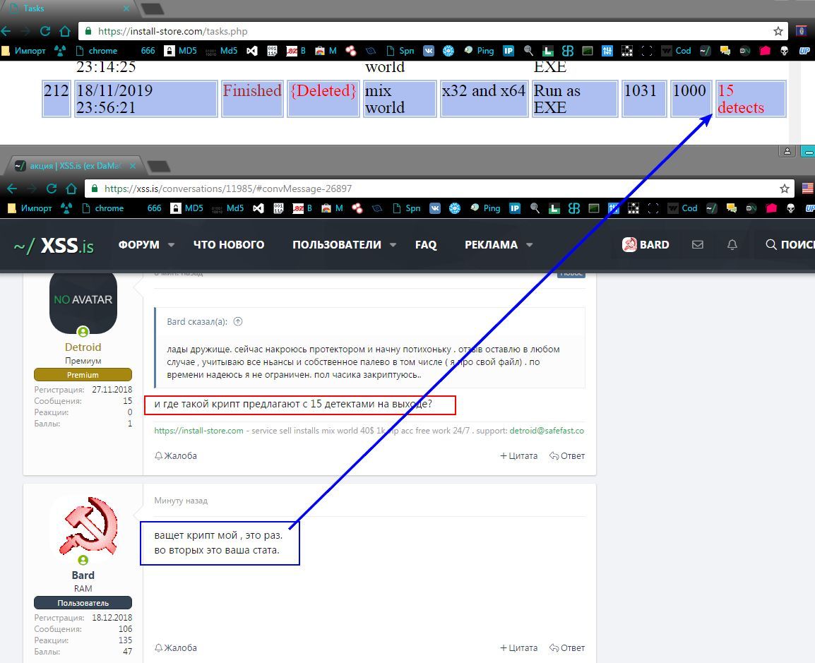Open the ЧТО НОВОГО menu item
This screenshot has height=663, width=815.
(229, 245)
